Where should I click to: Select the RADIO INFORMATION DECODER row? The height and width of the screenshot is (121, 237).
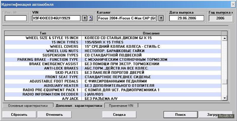[x=113, y=94]
